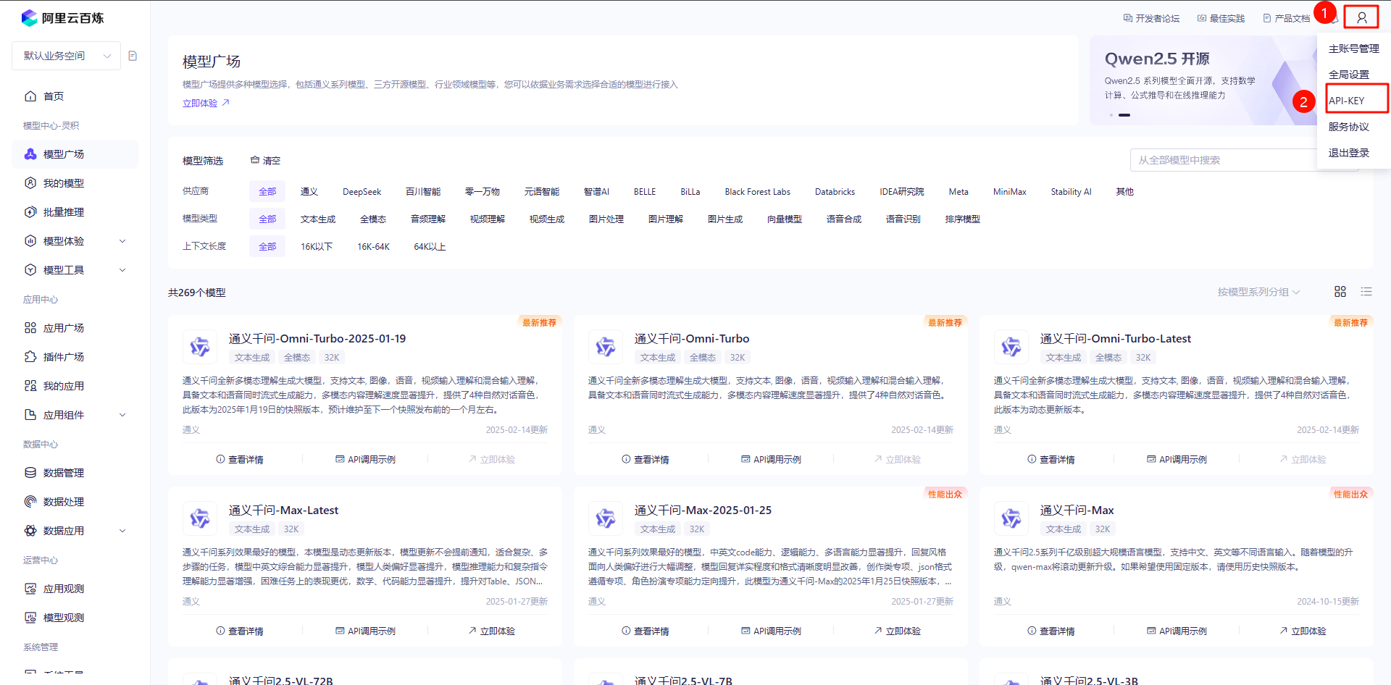Click the inactive banner carousel dot
Image resolution: width=1391 pixels, height=685 pixels.
[1111, 115]
